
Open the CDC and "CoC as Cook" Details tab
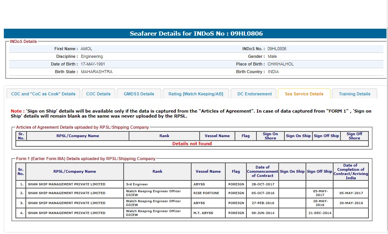click(43, 94)
